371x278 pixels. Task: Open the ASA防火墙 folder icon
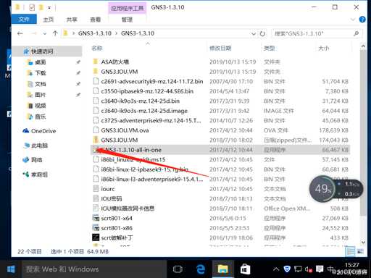click(x=96, y=62)
